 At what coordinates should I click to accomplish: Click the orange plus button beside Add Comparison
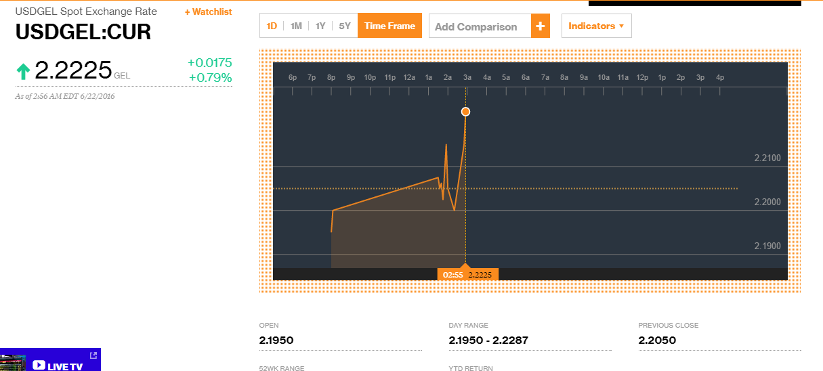540,26
